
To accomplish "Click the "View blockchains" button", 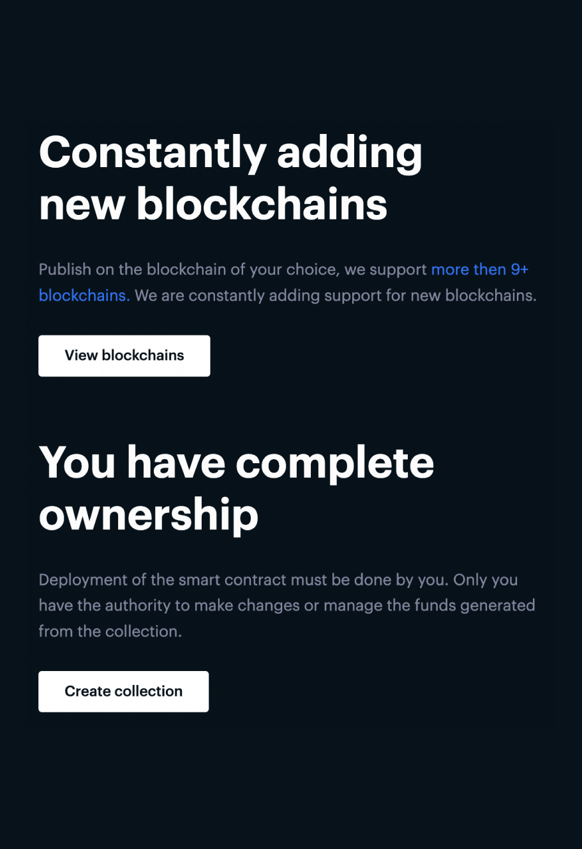I will click(x=124, y=356).
